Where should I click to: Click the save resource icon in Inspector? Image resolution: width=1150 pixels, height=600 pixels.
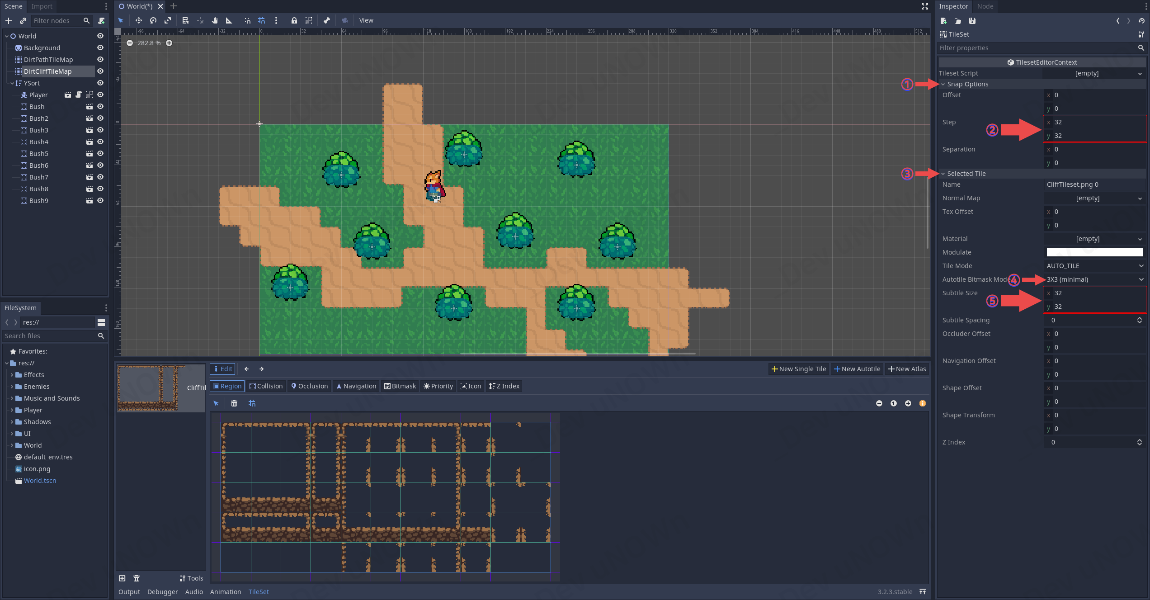click(x=972, y=21)
